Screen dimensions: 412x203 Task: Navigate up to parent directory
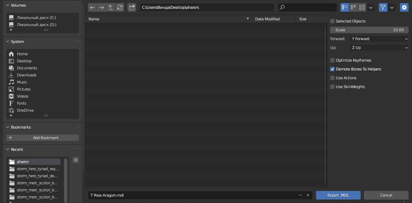click(x=111, y=7)
